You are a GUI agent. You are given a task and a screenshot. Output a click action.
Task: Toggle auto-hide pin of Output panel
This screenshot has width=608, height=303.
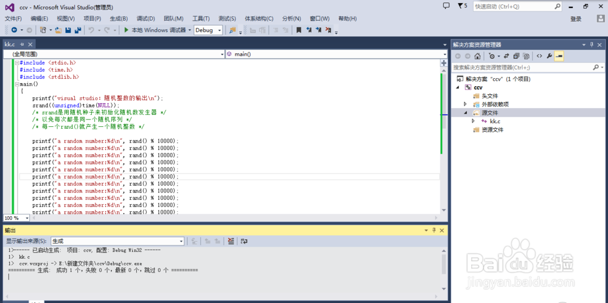[x=434, y=230]
